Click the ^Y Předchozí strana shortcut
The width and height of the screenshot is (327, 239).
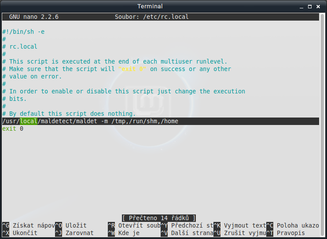[x=187, y=225]
